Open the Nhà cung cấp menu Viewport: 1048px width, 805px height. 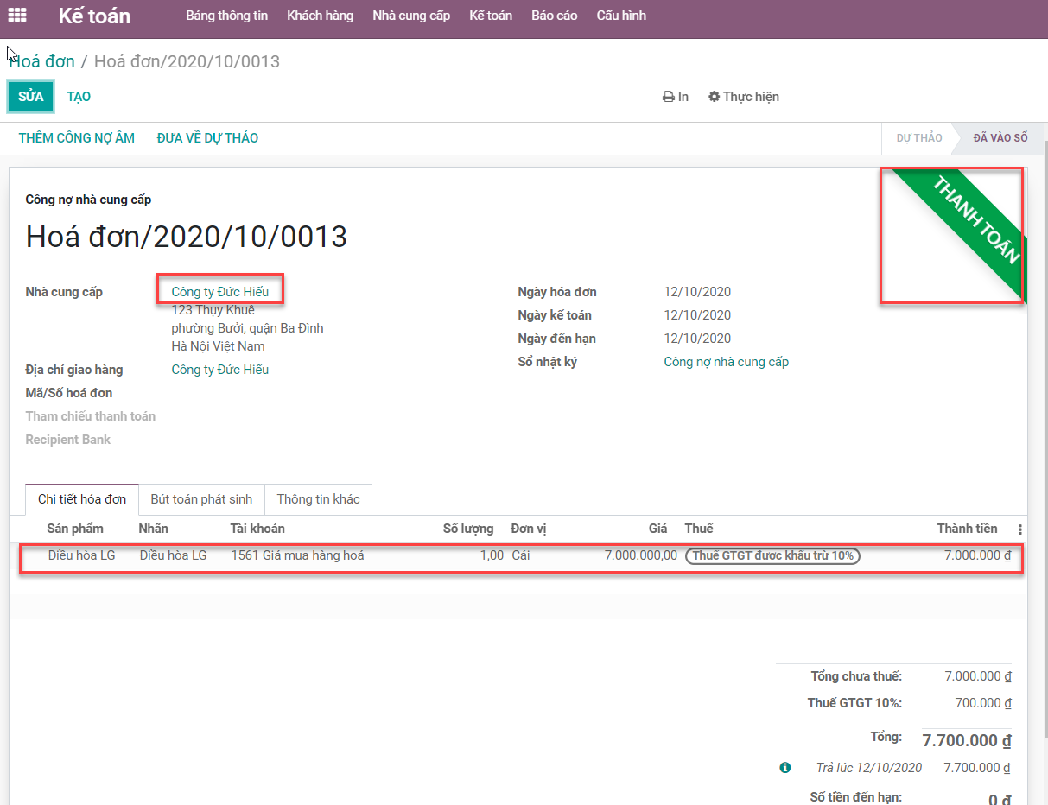point(411,16)
